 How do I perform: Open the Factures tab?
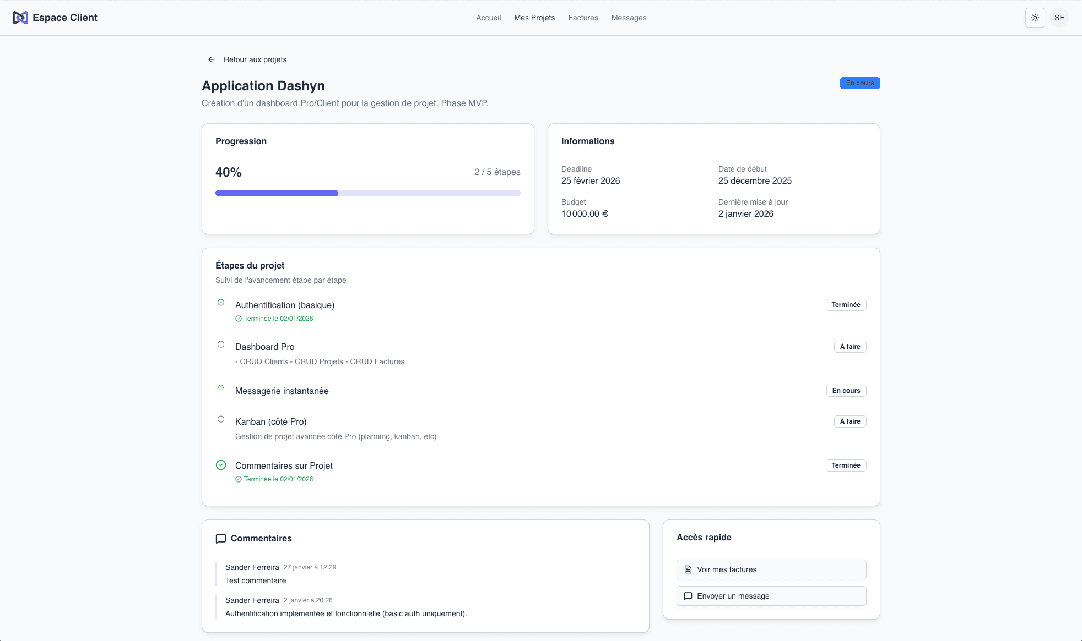pyautogui.click(x=583, y=18)
